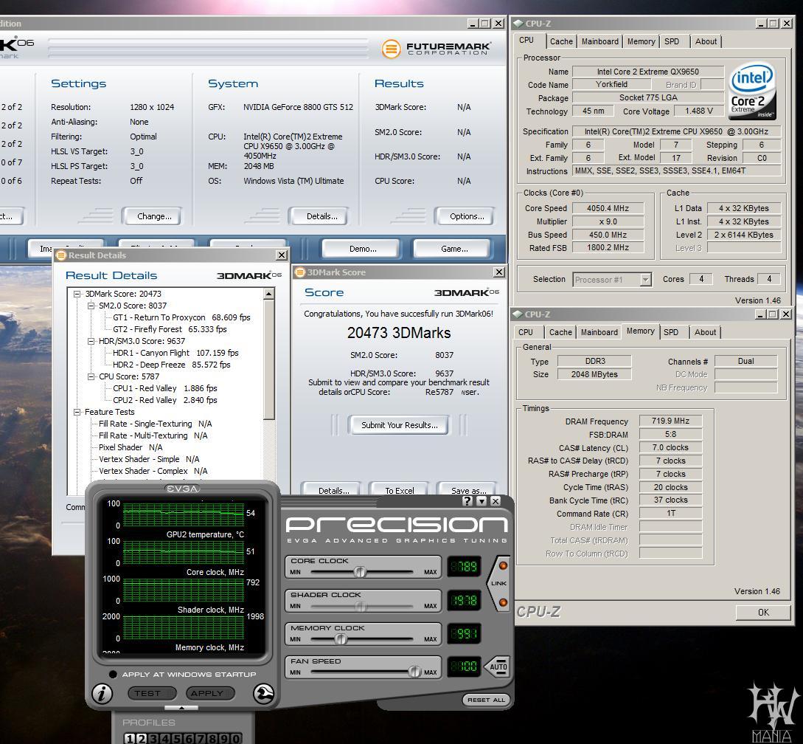Close the 3DMark Score window
This screenshot has height=744, width=803.
pyautogui.click(x=498, y=272)
